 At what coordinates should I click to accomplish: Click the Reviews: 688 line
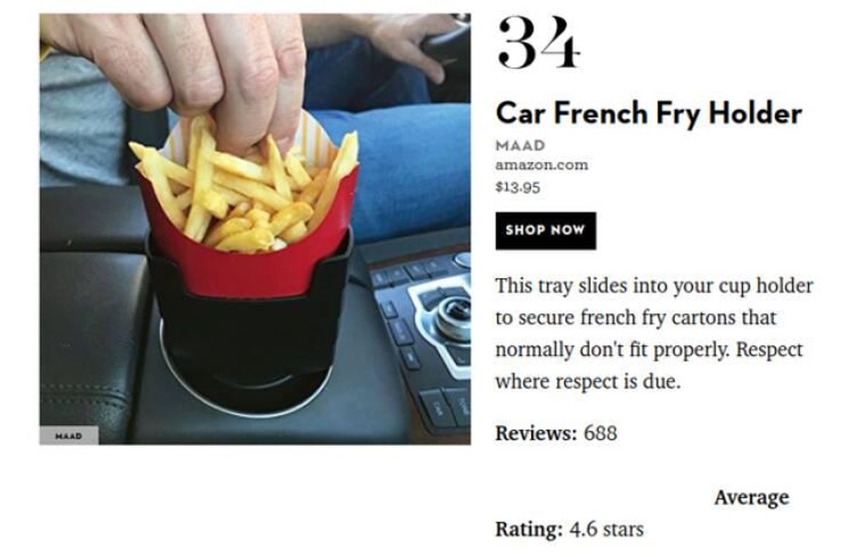click(x=556, y=433)
